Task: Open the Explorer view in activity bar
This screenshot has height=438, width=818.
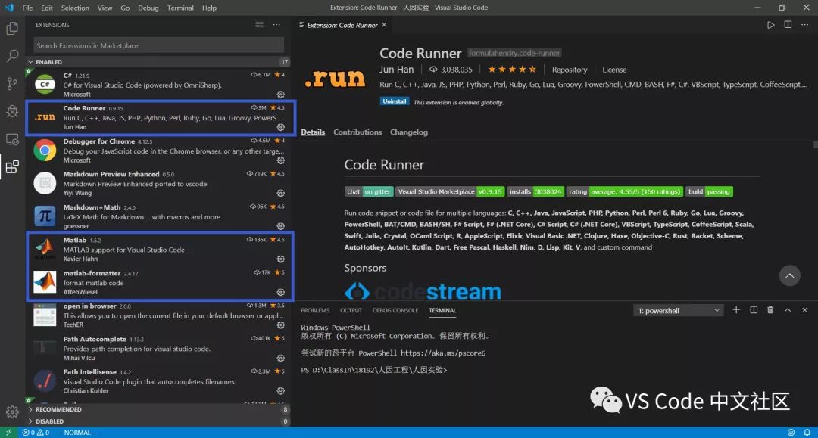Action: [12, 28]
